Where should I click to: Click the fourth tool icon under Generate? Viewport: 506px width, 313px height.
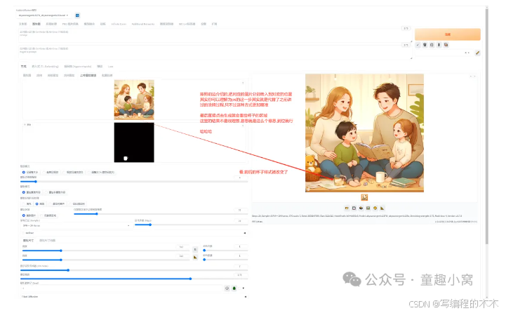coord(439,45)
